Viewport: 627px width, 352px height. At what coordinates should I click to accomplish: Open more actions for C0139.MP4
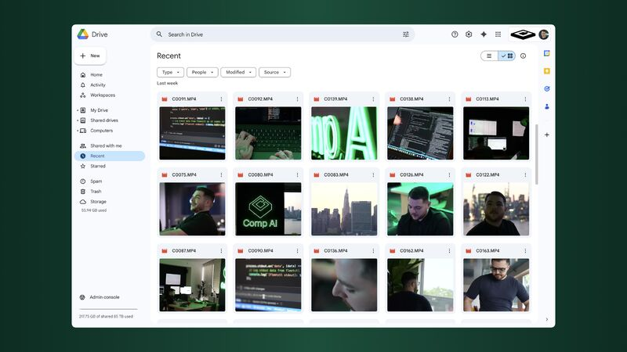[373, 99]
